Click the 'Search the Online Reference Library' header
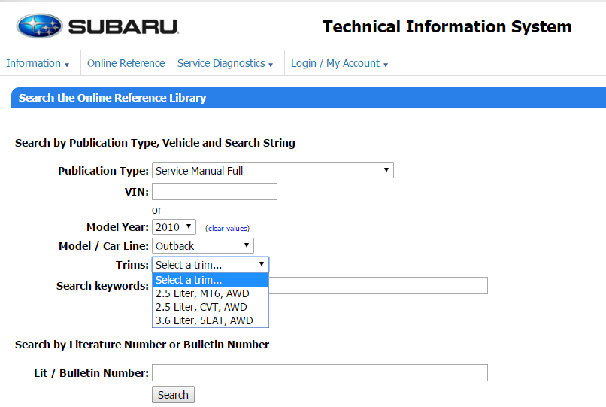The image size is (606, 407). pyautogui.click(x=113, y=98)
